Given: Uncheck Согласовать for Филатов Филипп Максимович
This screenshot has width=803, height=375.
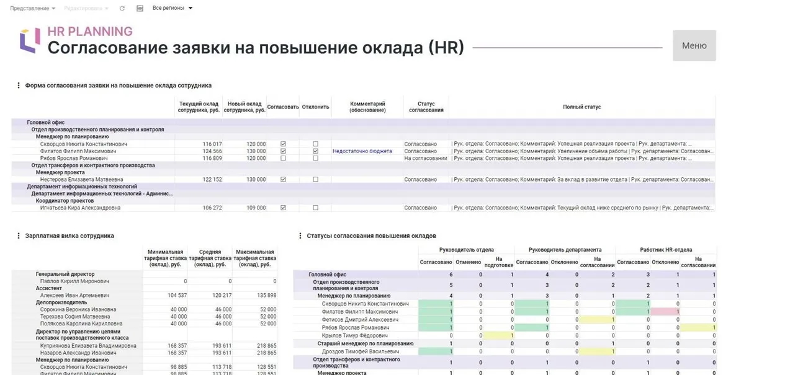Looking at the screenshot, I should (283, 151).
